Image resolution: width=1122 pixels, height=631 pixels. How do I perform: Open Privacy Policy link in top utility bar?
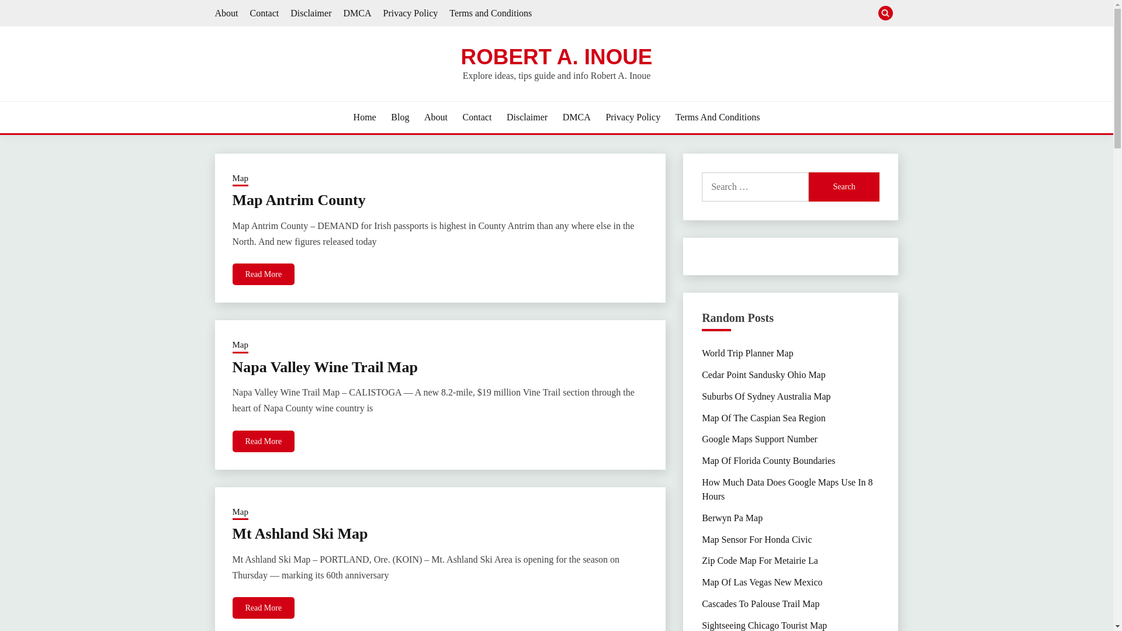[410, 13]
